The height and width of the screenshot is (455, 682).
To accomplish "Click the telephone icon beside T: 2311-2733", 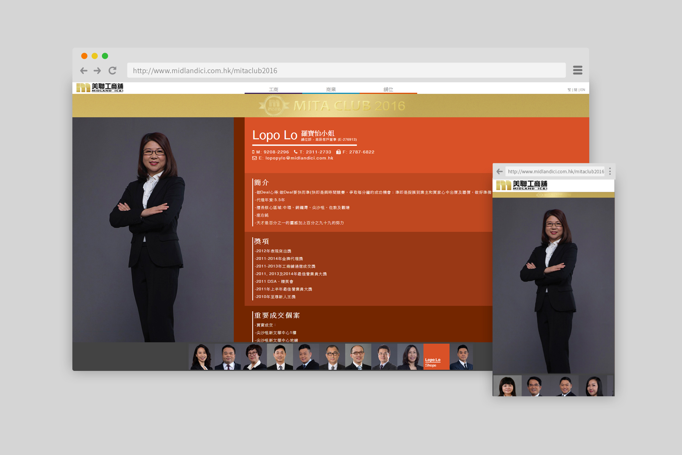I will tap(296, 152).
